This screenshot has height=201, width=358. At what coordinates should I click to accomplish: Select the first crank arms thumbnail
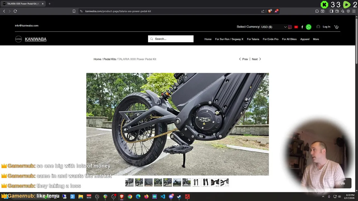click(x=196, y=182)
